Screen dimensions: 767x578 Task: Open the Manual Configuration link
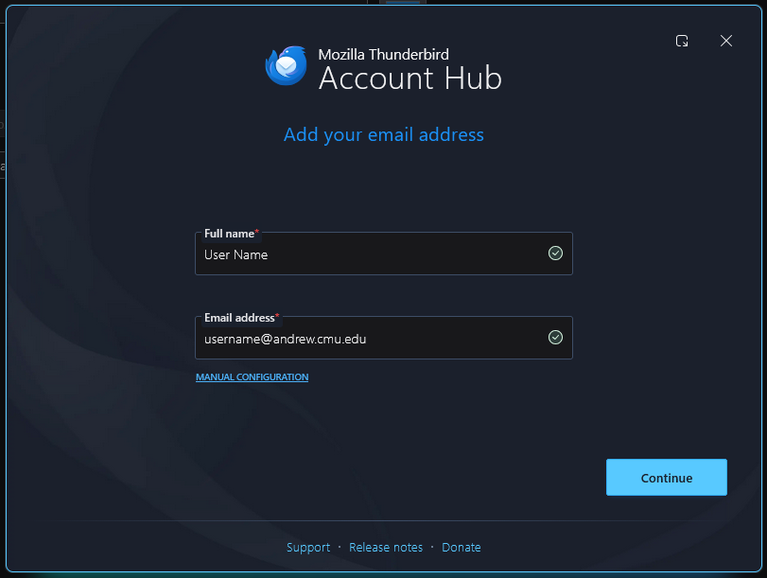[x=252, y=377]
